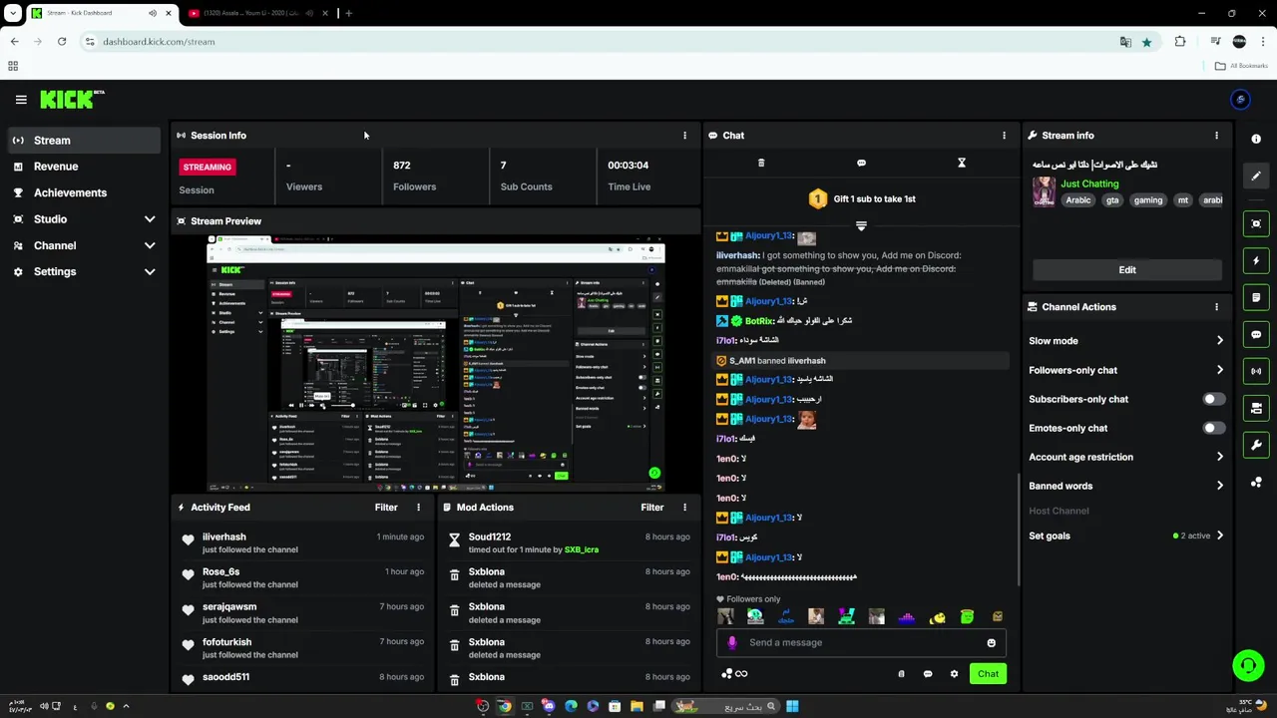Click the trash icon in the first Sxblona mod action
This screenshot has height=718, width=1277.
tap(454, 575)
